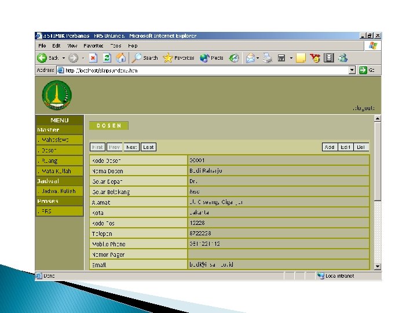Click the Forward arrow icon

74,58
